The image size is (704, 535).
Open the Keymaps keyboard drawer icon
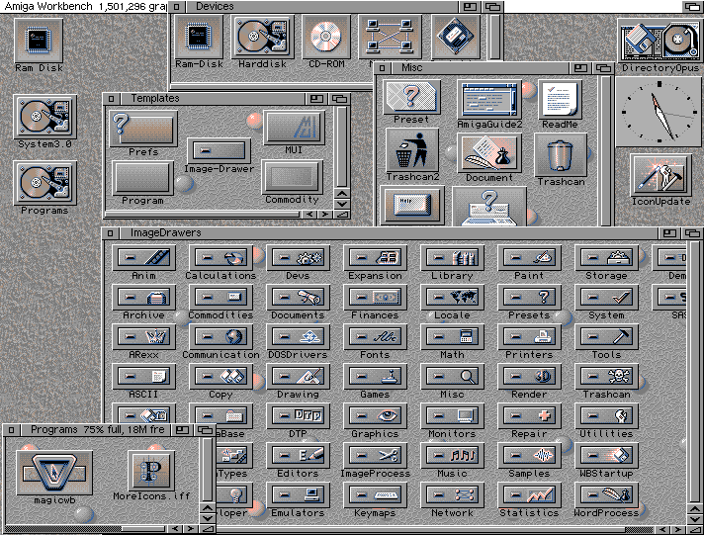[x=376, y=495]
